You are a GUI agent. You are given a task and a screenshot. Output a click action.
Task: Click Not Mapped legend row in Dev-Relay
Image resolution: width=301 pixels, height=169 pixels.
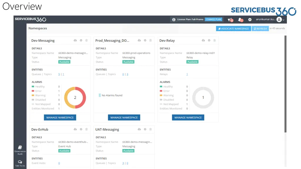coord(174,104)
